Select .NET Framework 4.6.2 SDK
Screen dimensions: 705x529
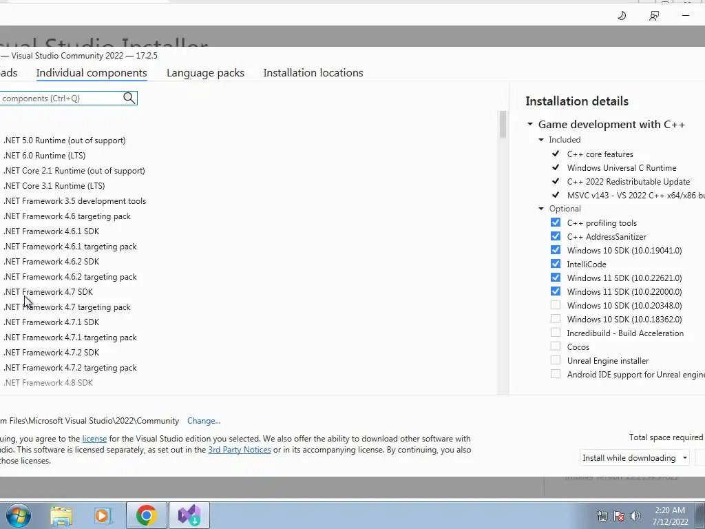click(x=51, y=262)
